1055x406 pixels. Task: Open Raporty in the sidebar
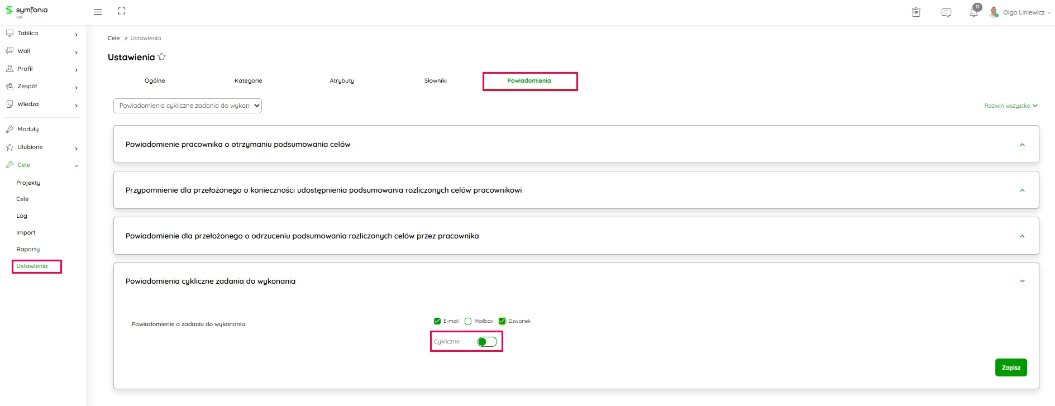click(28, 250)
